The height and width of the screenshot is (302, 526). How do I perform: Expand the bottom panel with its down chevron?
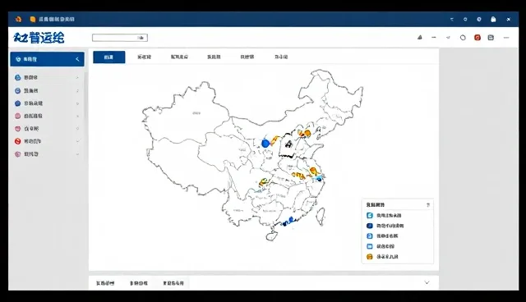pos(427,282)
